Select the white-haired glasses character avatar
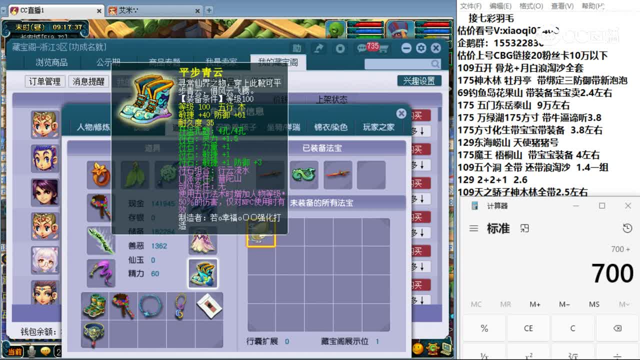 click(x=45, y=260)
